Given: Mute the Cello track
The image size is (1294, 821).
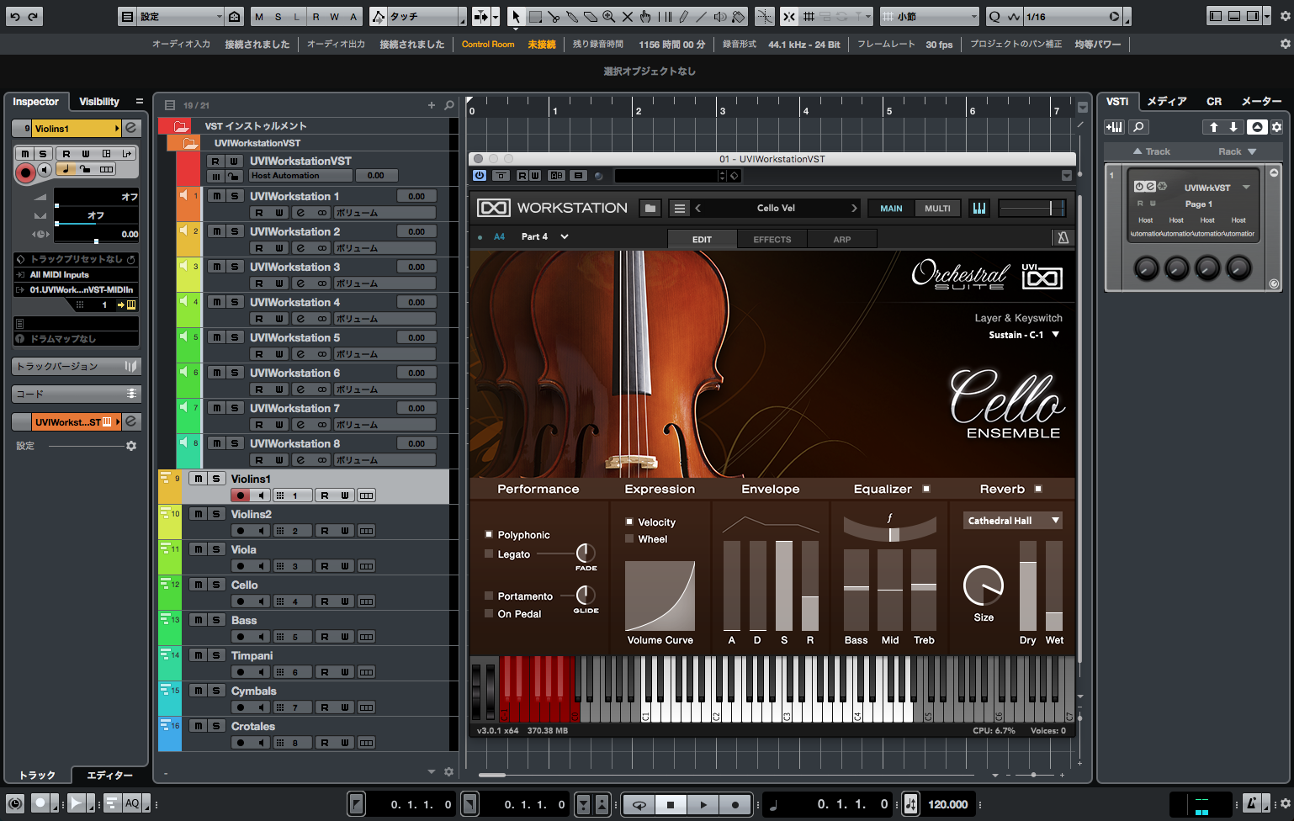Looking at the screenshot, I should click(x=198, y=585).
